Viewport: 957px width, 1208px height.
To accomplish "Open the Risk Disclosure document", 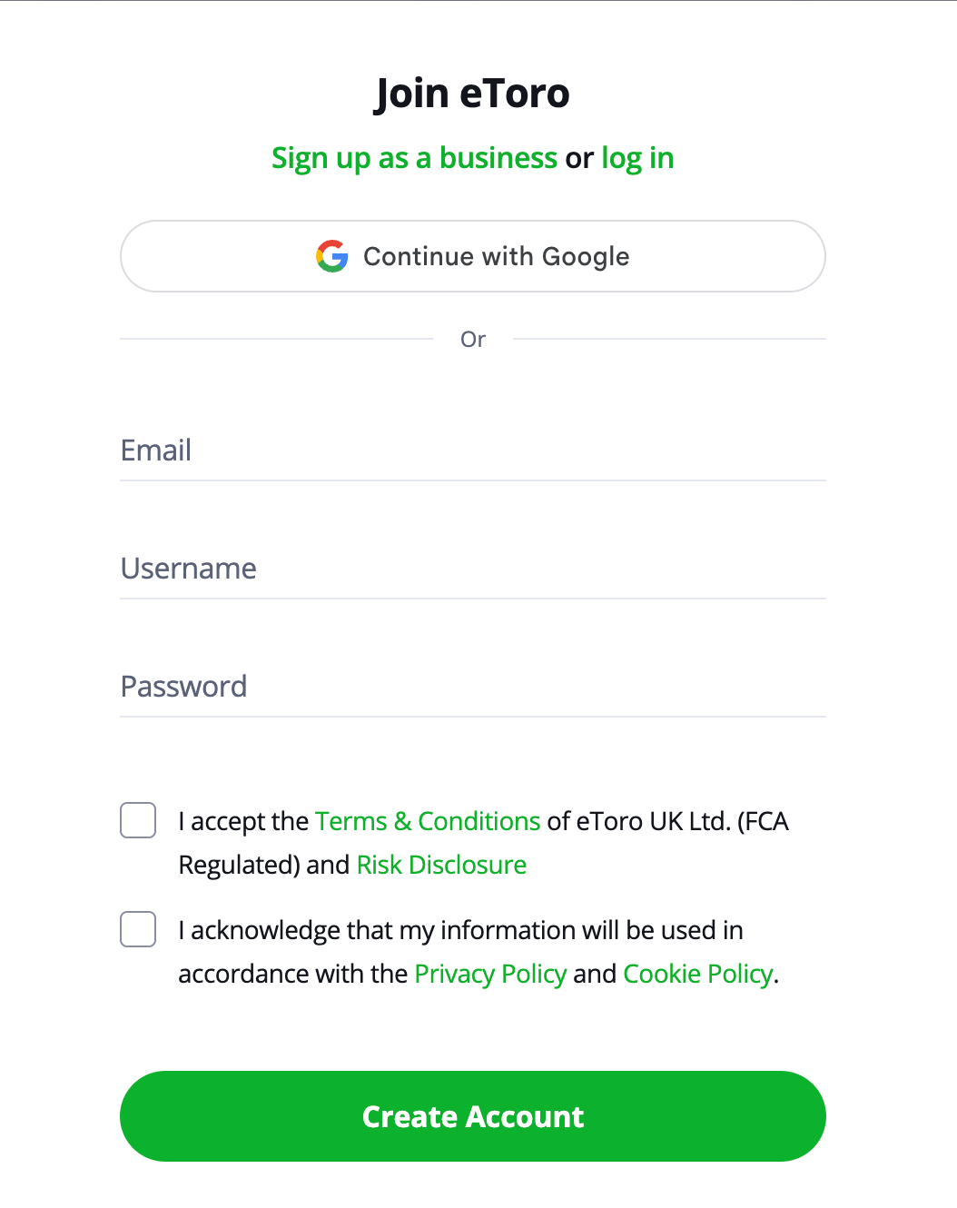I will click(441, 864).
